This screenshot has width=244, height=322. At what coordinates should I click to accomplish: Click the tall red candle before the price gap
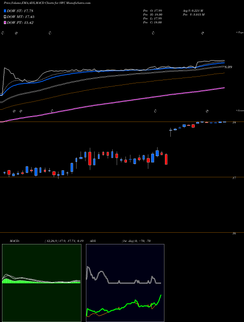[166, 160]
